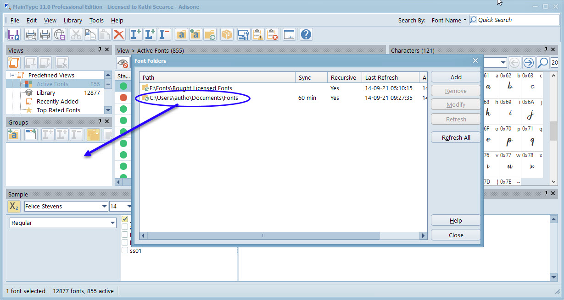This screenshot has height=300, width=564.
Task: Open the Felice Stevens font dropdown
Action: click(x=104, y=207)
